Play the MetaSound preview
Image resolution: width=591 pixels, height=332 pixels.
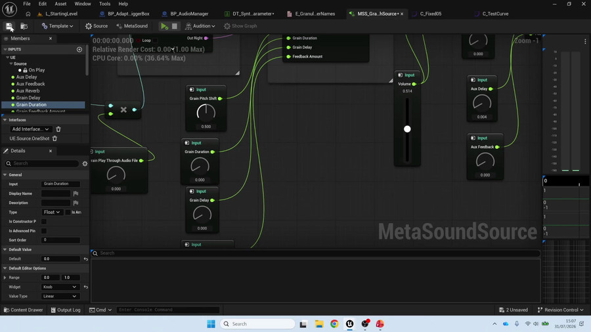164,26
